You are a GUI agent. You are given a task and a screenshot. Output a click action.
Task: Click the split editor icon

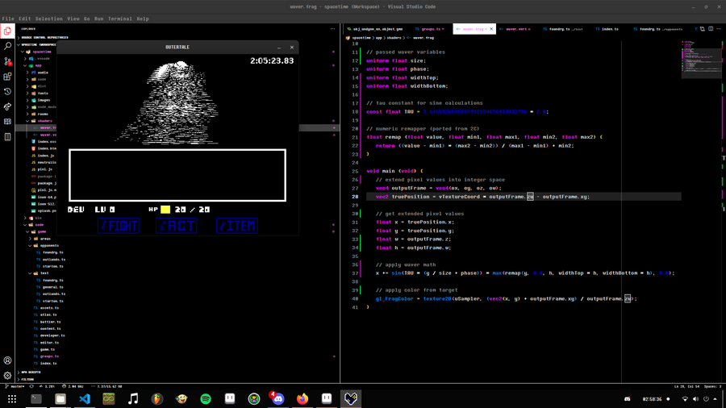711,29
